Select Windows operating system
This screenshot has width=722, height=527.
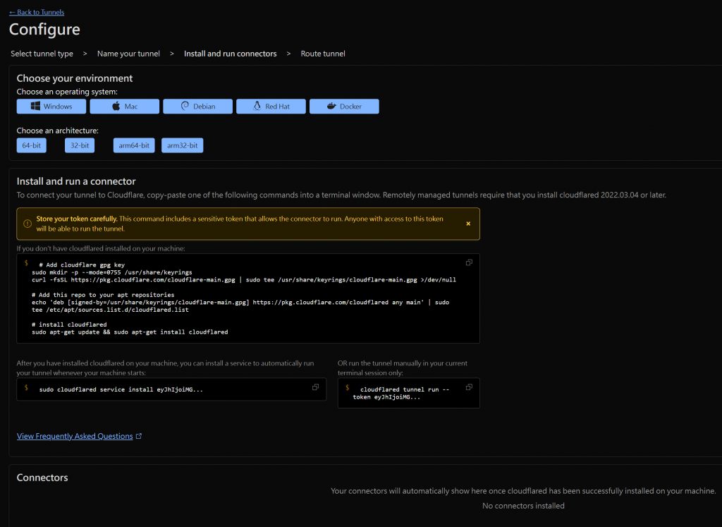pos(51,107)
